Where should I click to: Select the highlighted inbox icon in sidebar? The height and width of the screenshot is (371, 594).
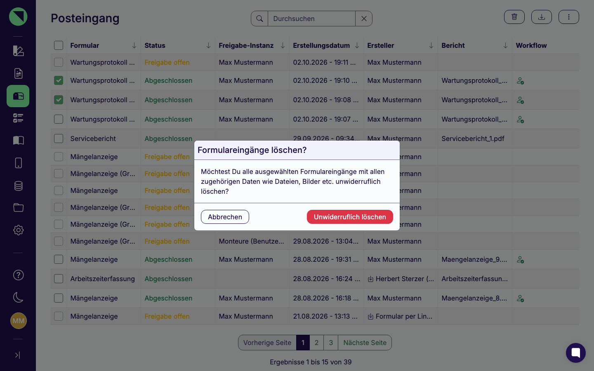coord(18,96)
